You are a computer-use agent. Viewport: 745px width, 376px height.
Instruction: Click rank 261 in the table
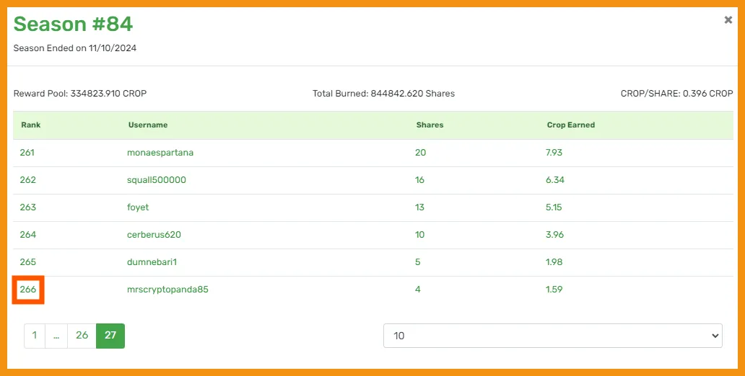(27, 153)
